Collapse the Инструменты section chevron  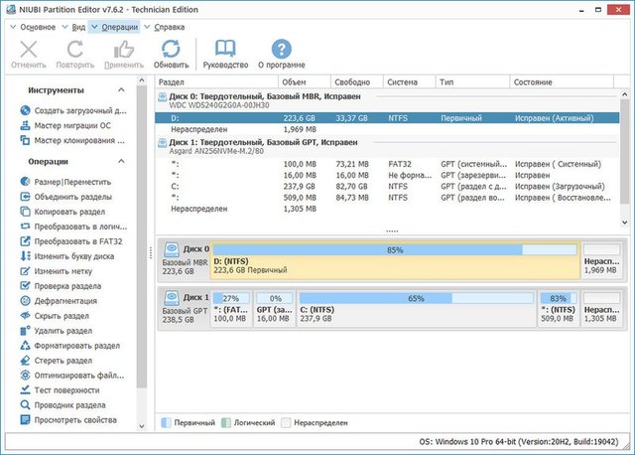(x=122, y=90)
